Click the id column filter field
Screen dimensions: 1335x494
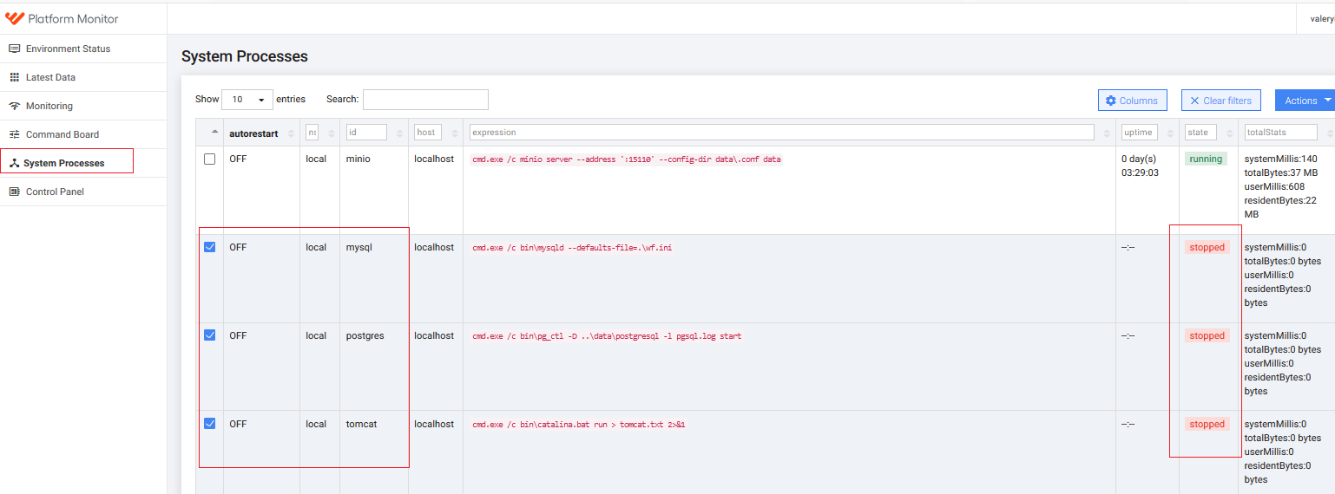pyautogui.click(x=366, y=133)
